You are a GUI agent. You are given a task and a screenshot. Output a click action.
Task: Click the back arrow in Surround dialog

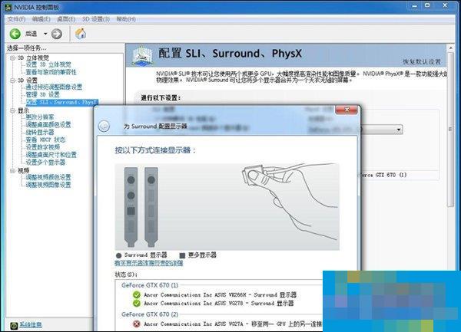[x=104, y=127]
